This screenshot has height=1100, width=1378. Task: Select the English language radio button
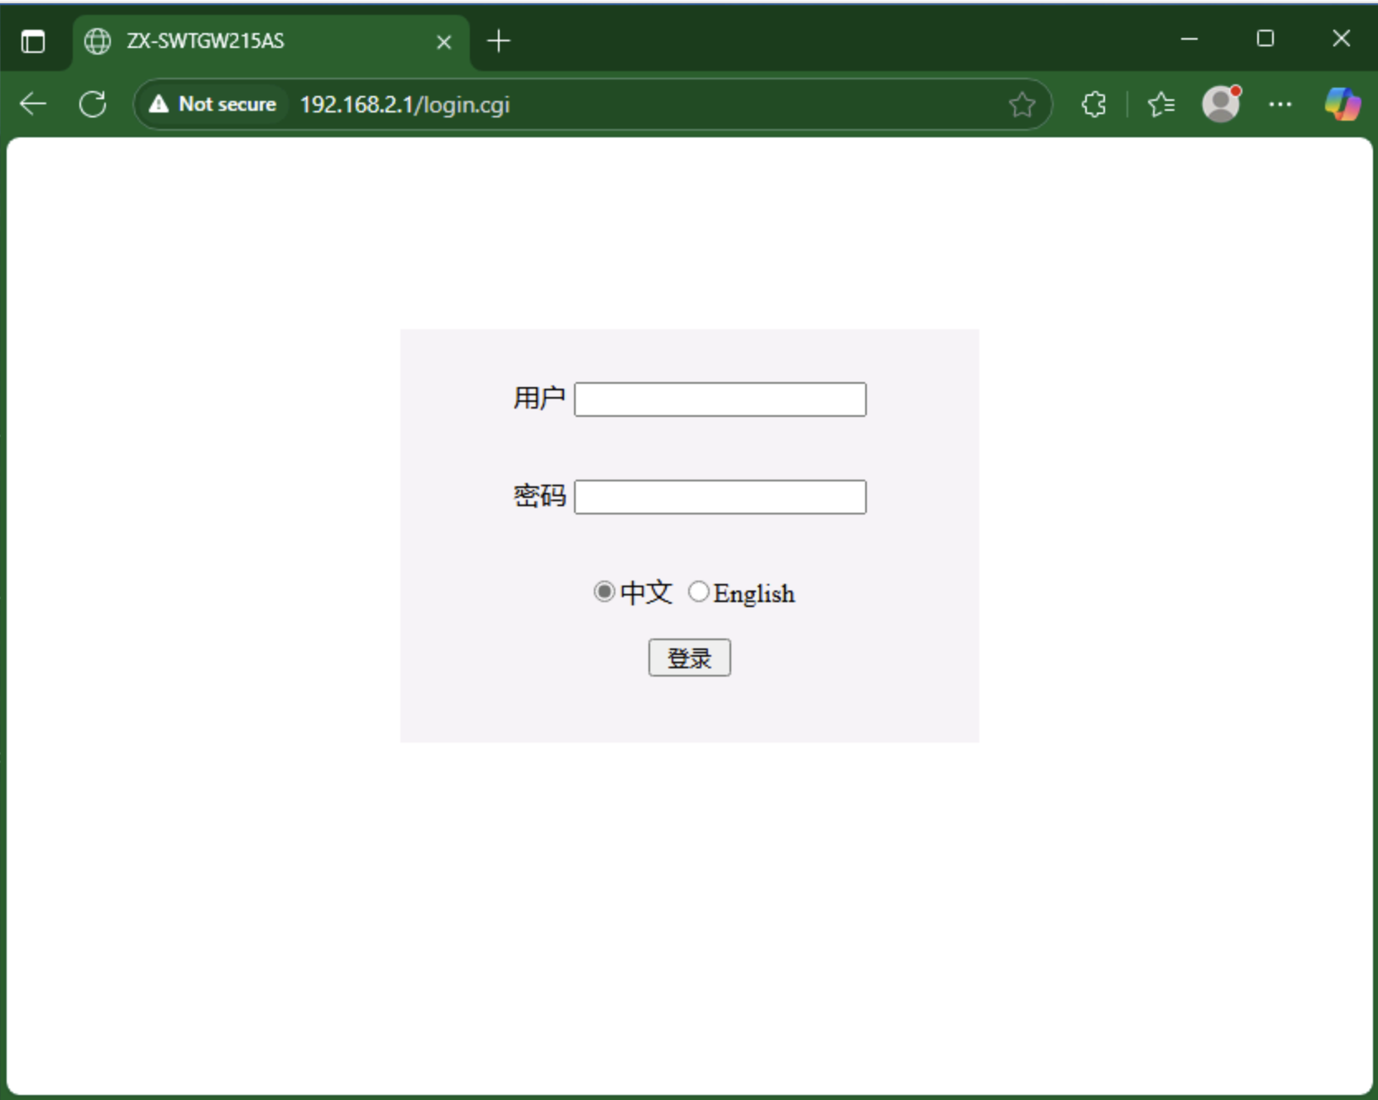click(698, 592)
